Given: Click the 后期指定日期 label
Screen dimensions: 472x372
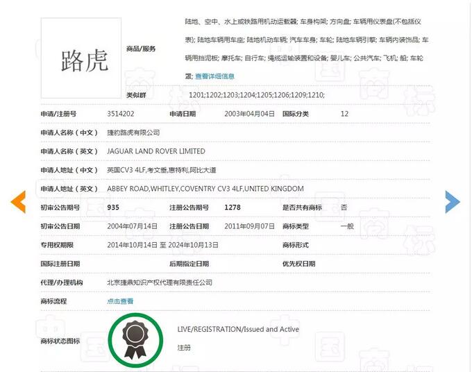Looking at the screenshot, I should pos(189,264).
